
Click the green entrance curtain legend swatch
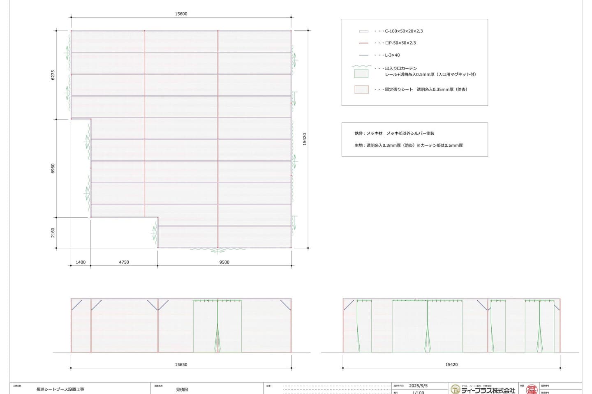pos(361,74)
